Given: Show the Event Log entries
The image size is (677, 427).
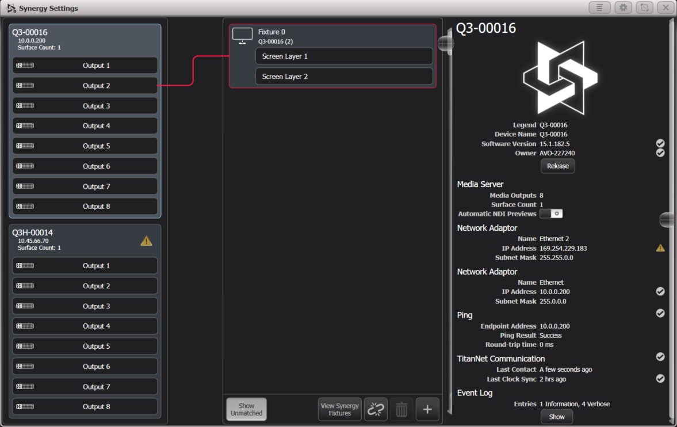Looking at the screenshot, I should (x=556, y=416).
